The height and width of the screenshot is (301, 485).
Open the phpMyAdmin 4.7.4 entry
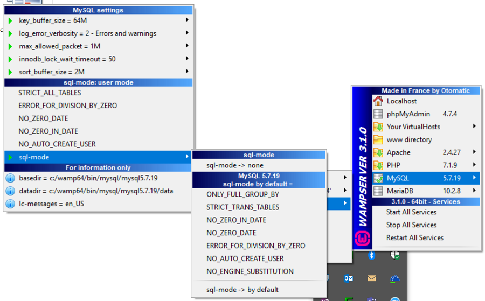coord(426,114)
